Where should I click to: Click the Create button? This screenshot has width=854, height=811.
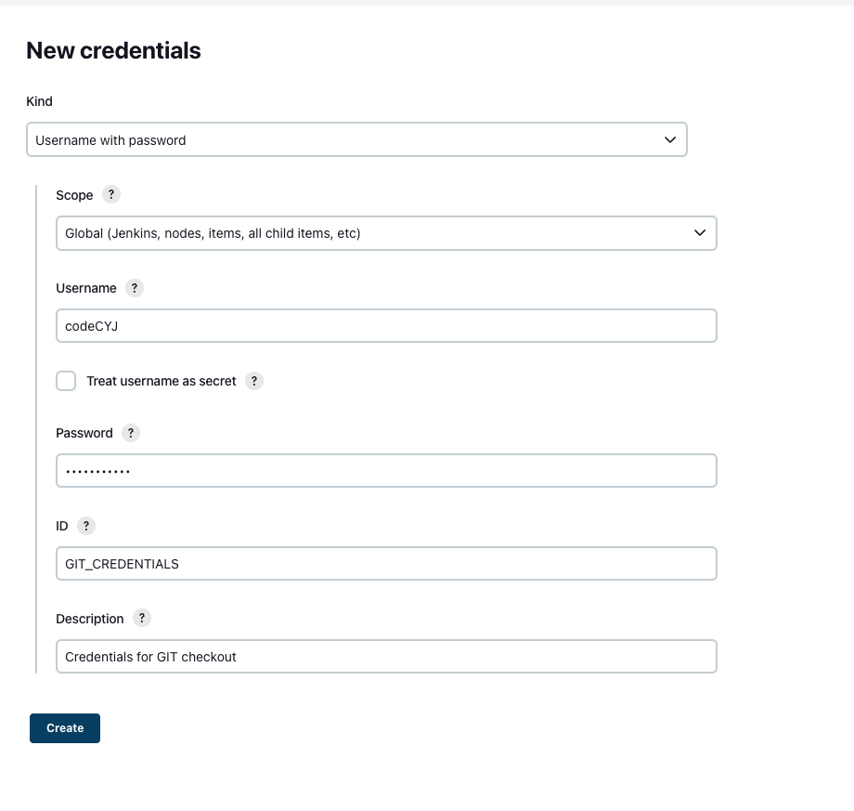click(x=65, y=728)
